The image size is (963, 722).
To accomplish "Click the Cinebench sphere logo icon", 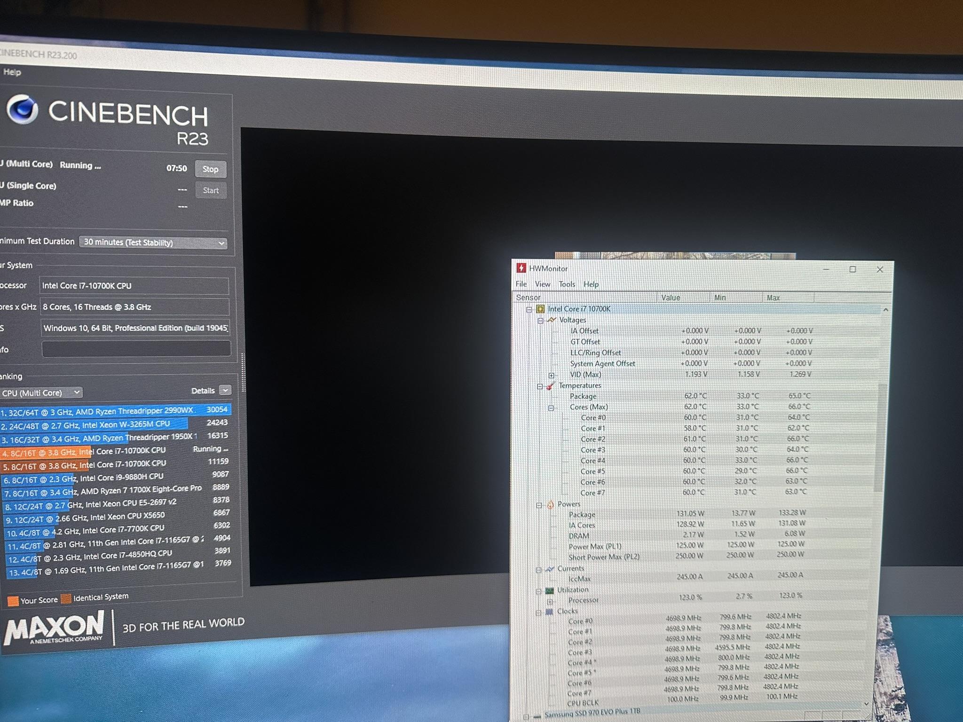I will 22,109.
